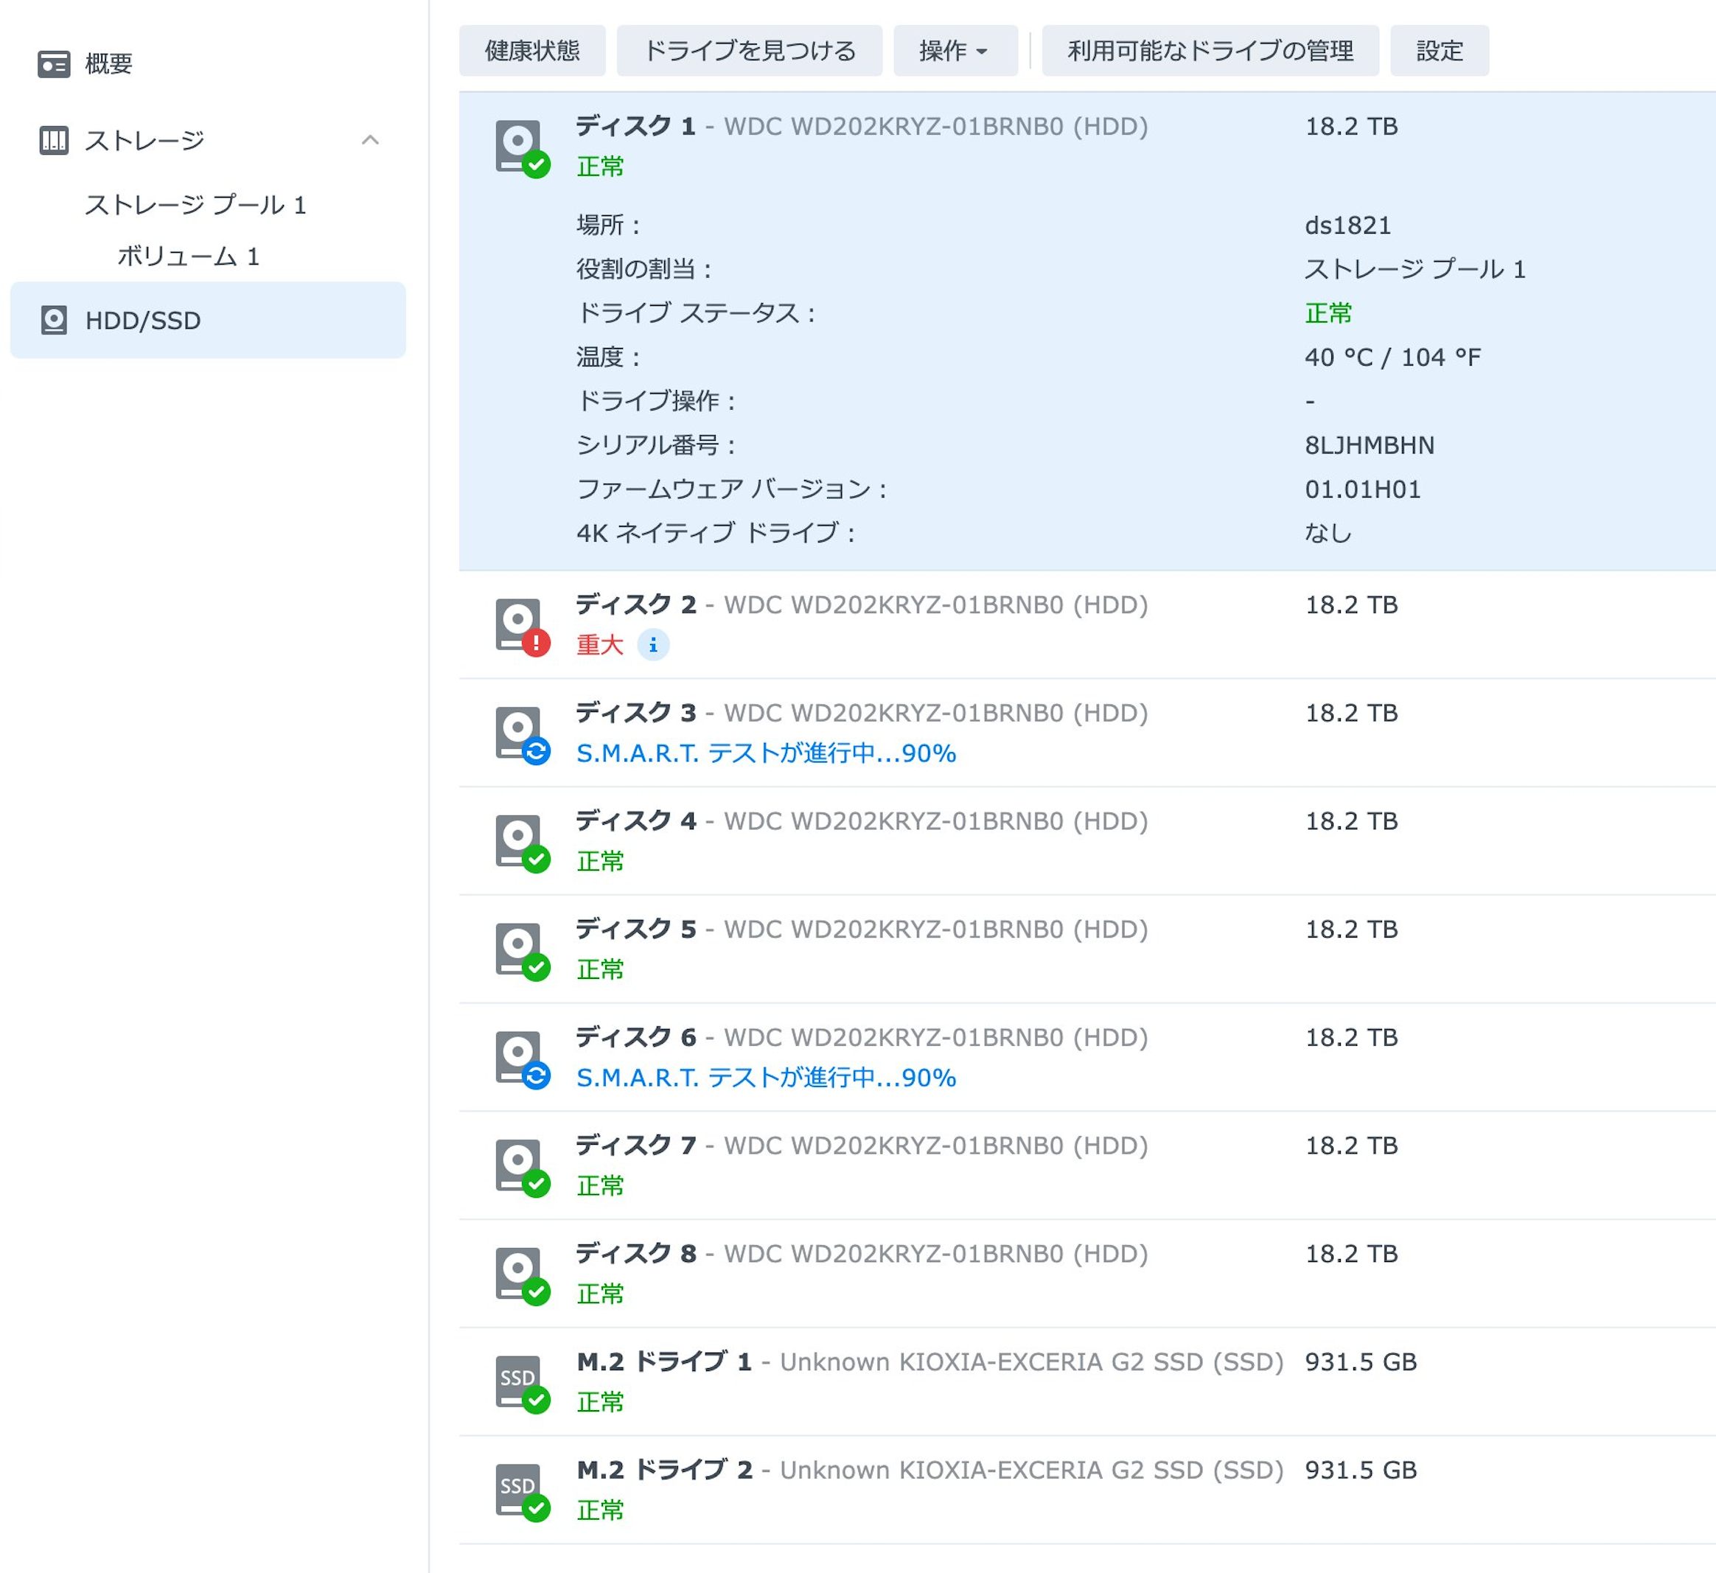The width and height of the screenshot is (1716, 1573).
Task: Click the ストレージ storage sidebar icon
Action: pyautogui.click(x=54, y=141)
